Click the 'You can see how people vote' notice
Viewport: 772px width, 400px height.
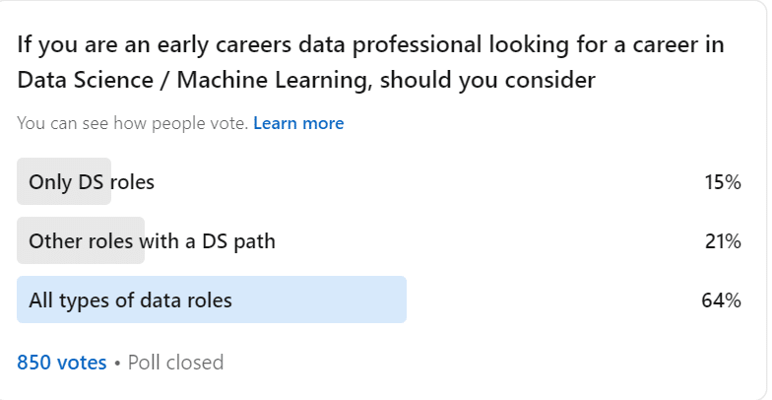(132, 123)
